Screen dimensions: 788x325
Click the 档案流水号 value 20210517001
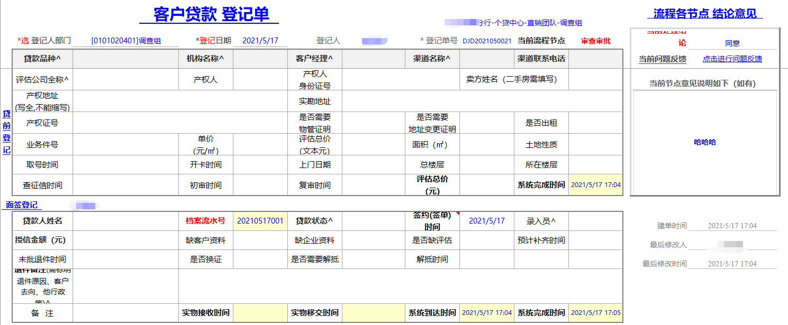(260, 221)
